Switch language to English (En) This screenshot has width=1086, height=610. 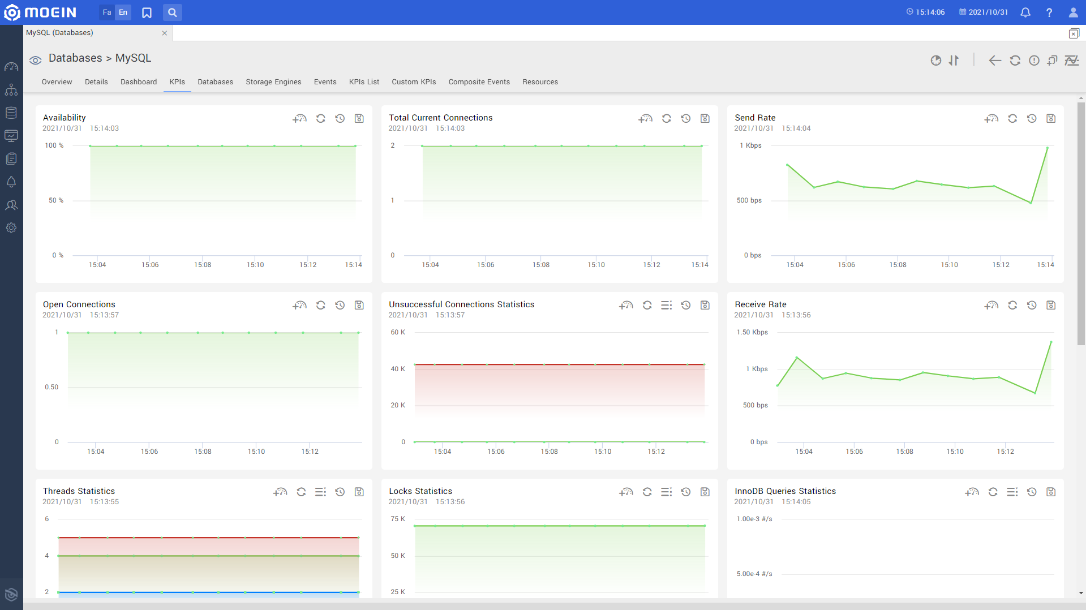123,12
